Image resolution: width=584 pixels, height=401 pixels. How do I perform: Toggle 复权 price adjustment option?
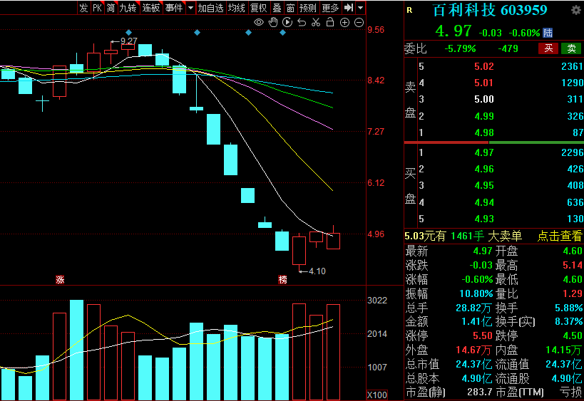(x=259, y=8)
